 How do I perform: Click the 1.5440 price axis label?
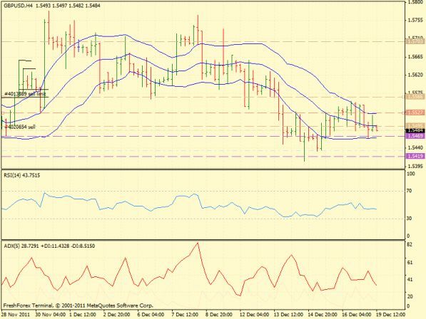tap(415, 147)
